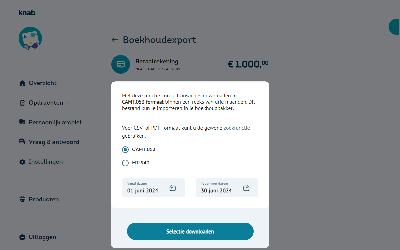This screenshot has height=250, width=400.
Task: Expand the Opdrachten submenu chevron
Action: point(69,103)
